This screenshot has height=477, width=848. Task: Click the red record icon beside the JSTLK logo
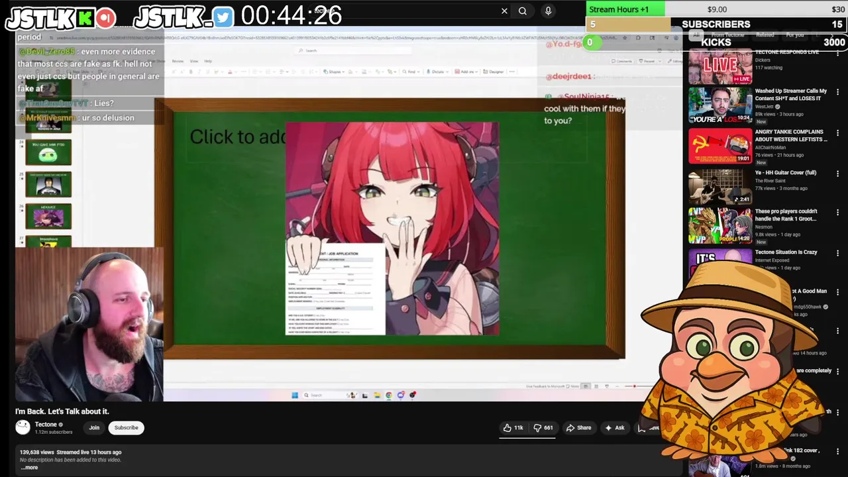pos(105,19)
